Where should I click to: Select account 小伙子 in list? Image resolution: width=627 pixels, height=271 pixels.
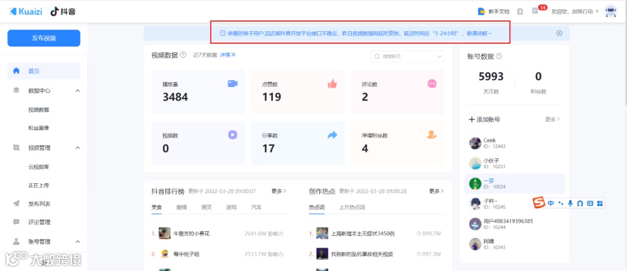click(514, 163)
